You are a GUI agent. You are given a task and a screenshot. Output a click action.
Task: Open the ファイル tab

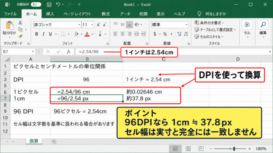10,14
